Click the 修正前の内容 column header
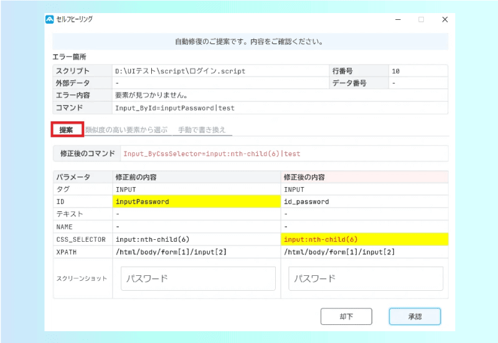The width and height of the screenshot is (498, 343). (x=197, y=177)
